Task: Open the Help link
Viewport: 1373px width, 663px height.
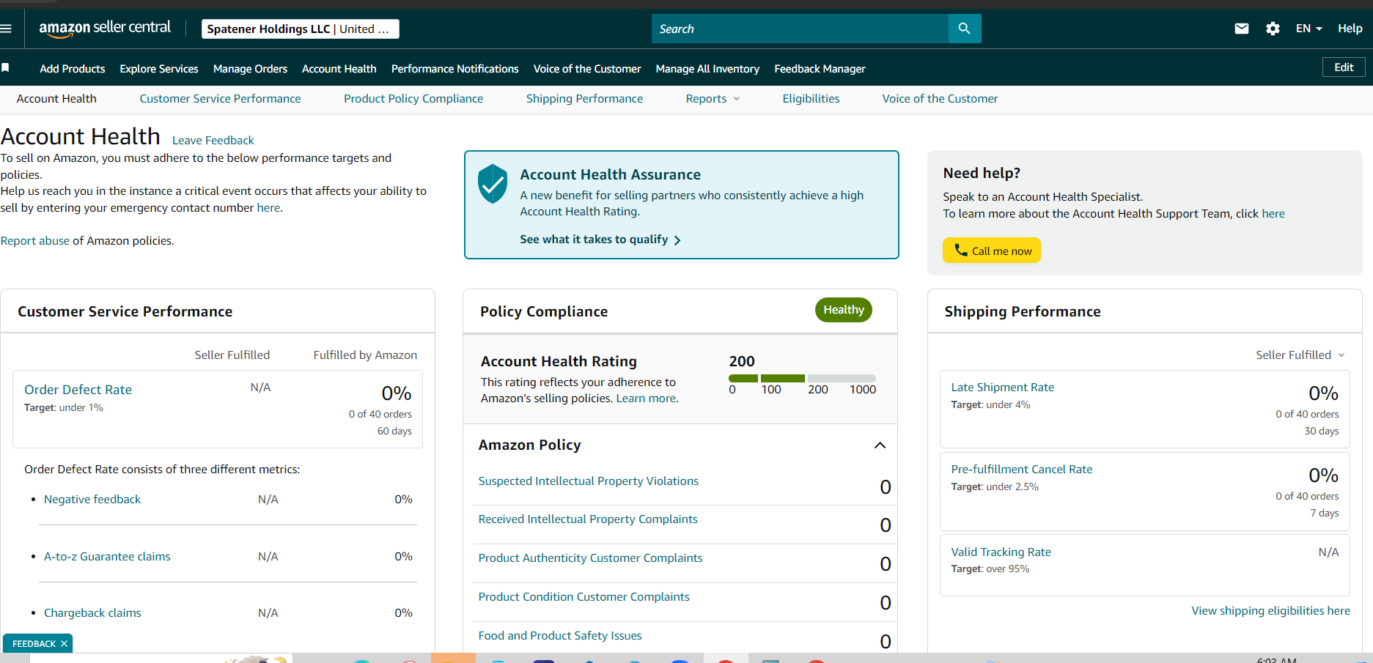Action: tap(1350, 29)
